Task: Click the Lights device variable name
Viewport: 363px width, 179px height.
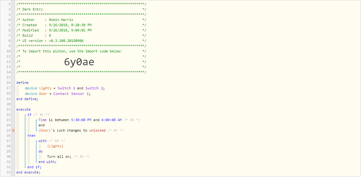Action: pos(45,88)
